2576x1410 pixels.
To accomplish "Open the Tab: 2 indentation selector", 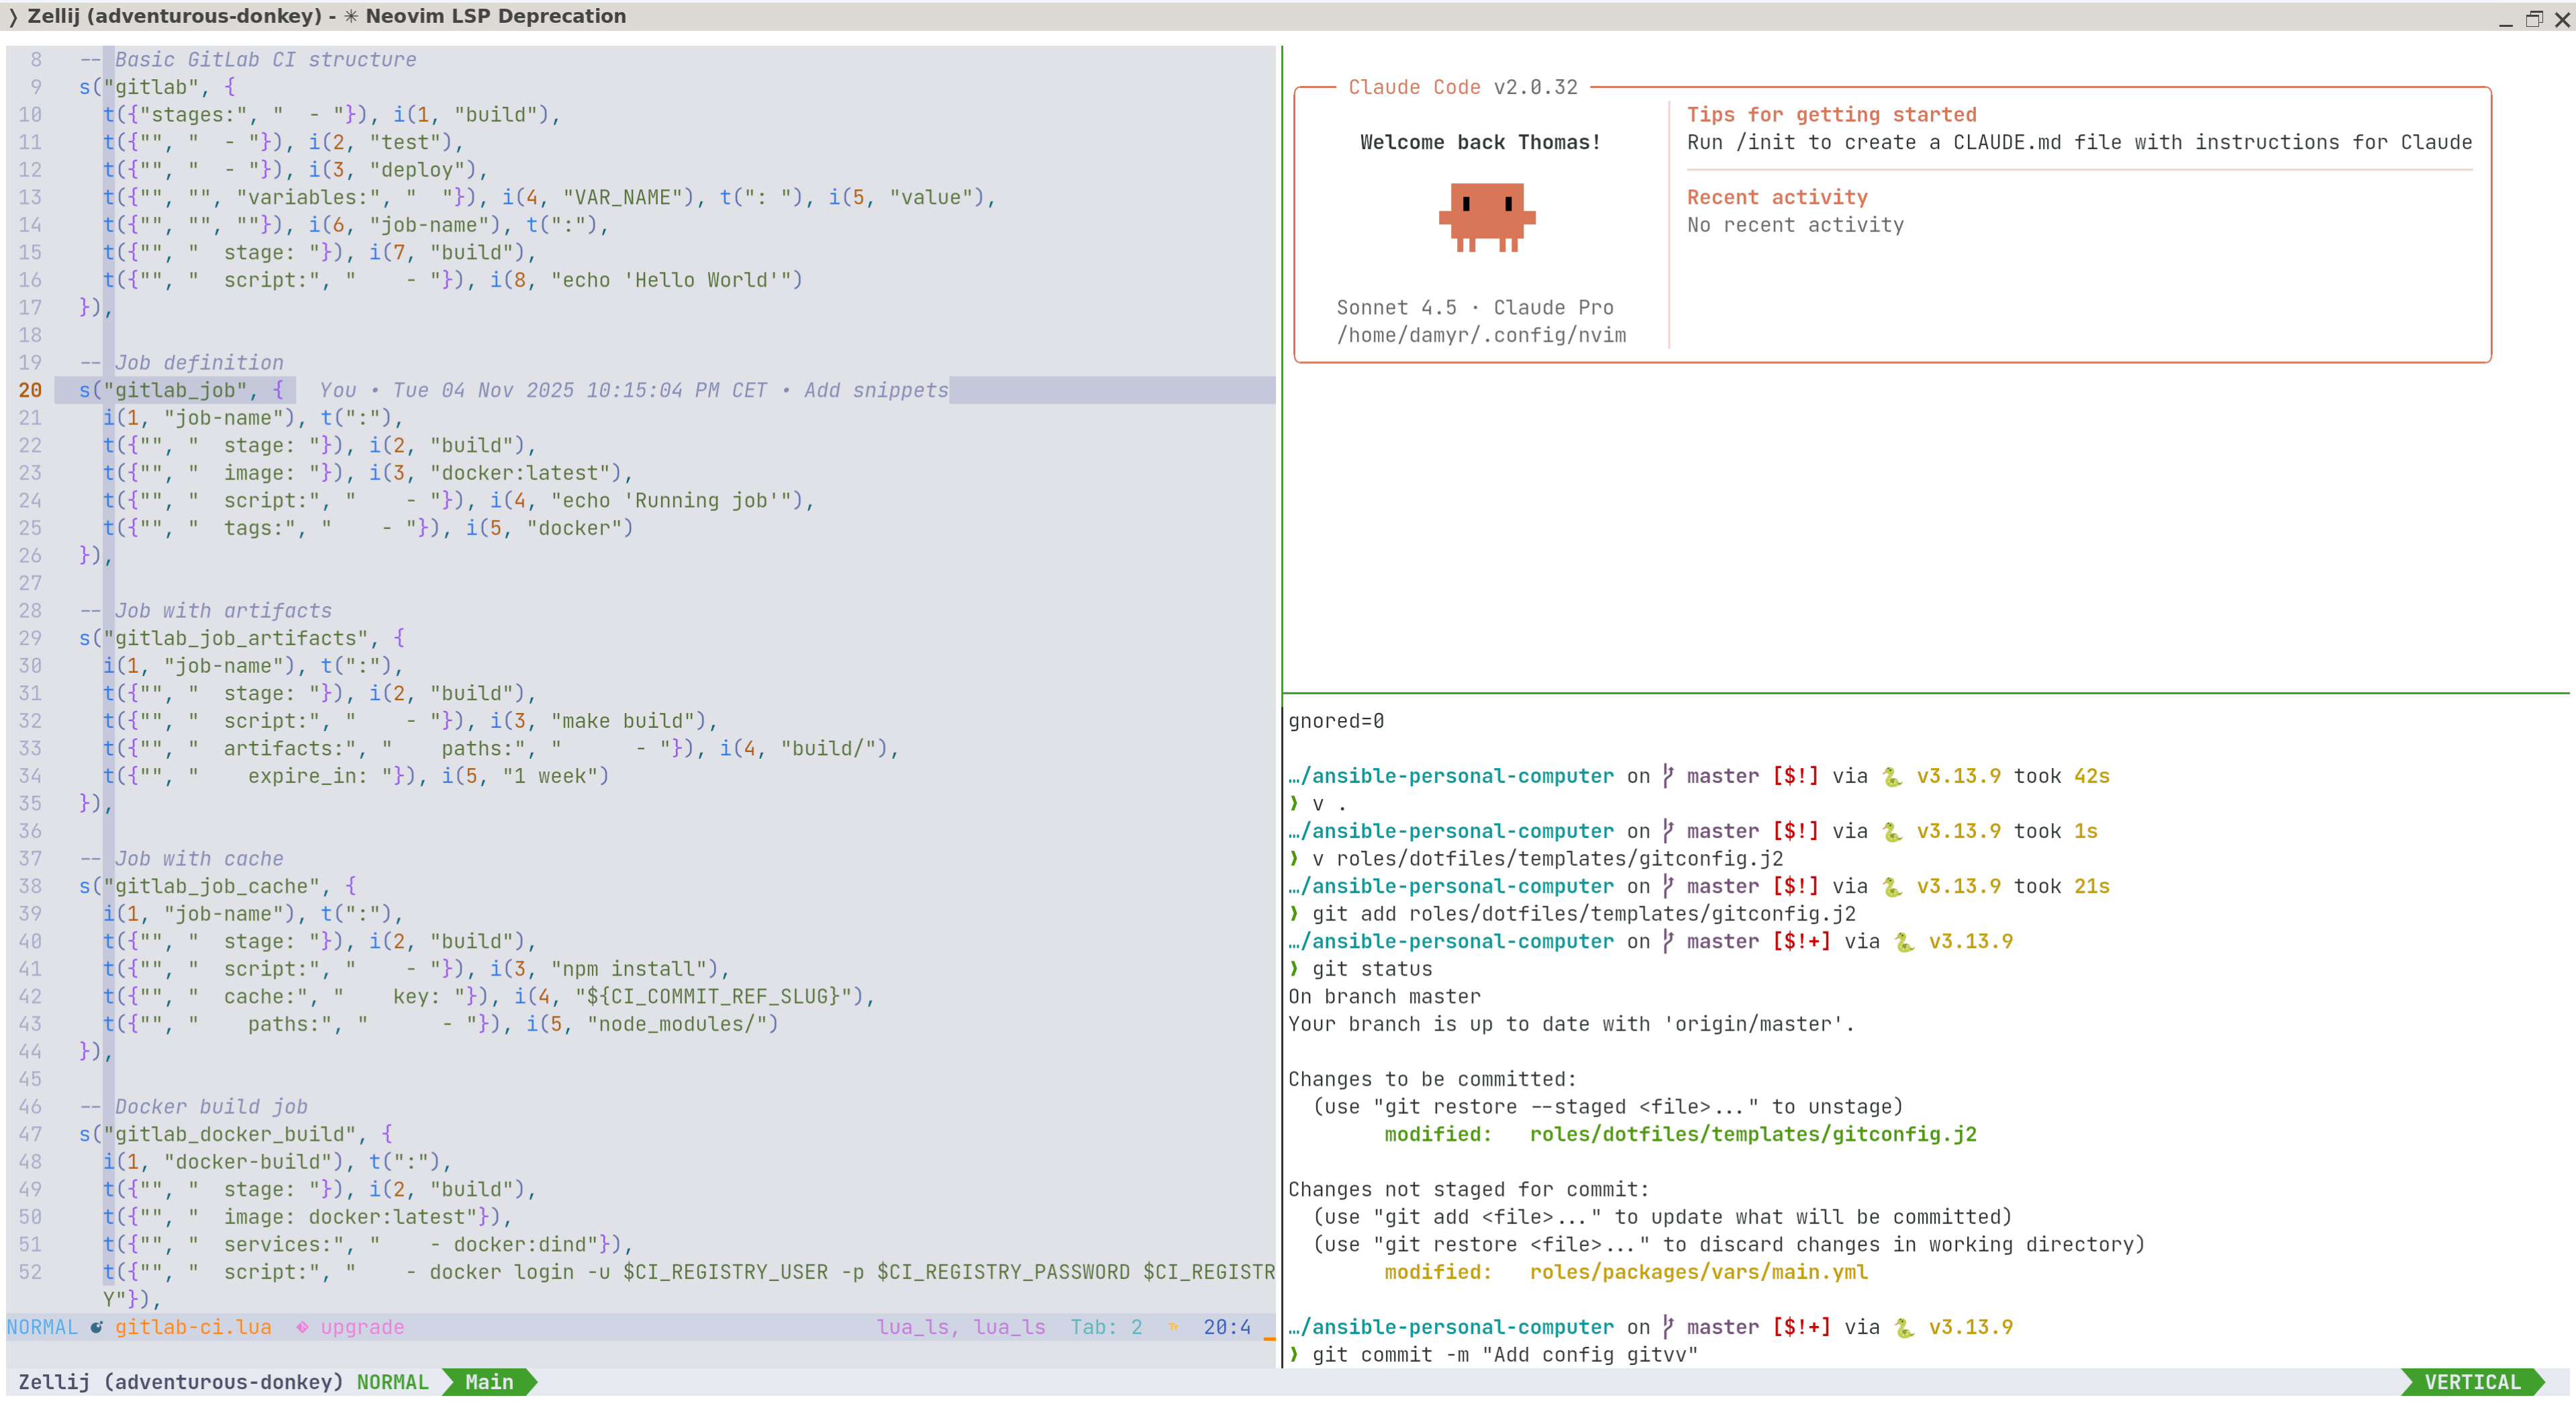I will (1105, 1327).
